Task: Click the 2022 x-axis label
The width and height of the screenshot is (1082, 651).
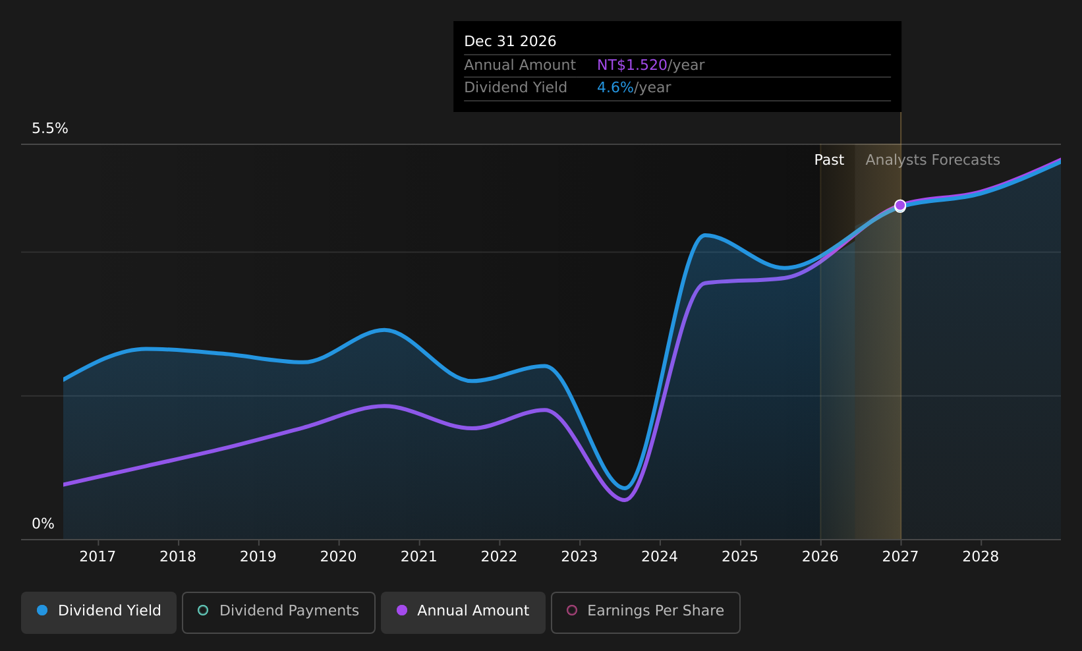Action: tap(499, 557)
